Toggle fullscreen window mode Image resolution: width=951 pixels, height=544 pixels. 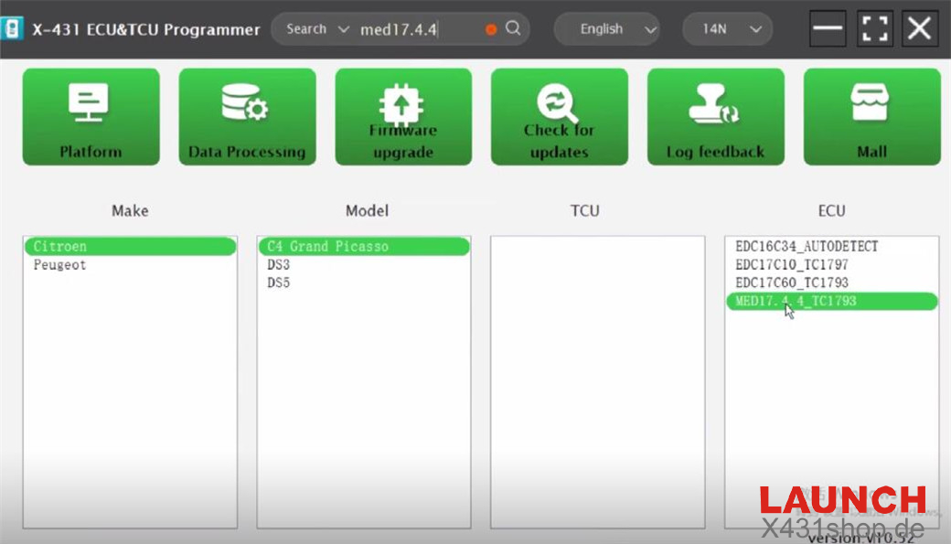(875, 29)
